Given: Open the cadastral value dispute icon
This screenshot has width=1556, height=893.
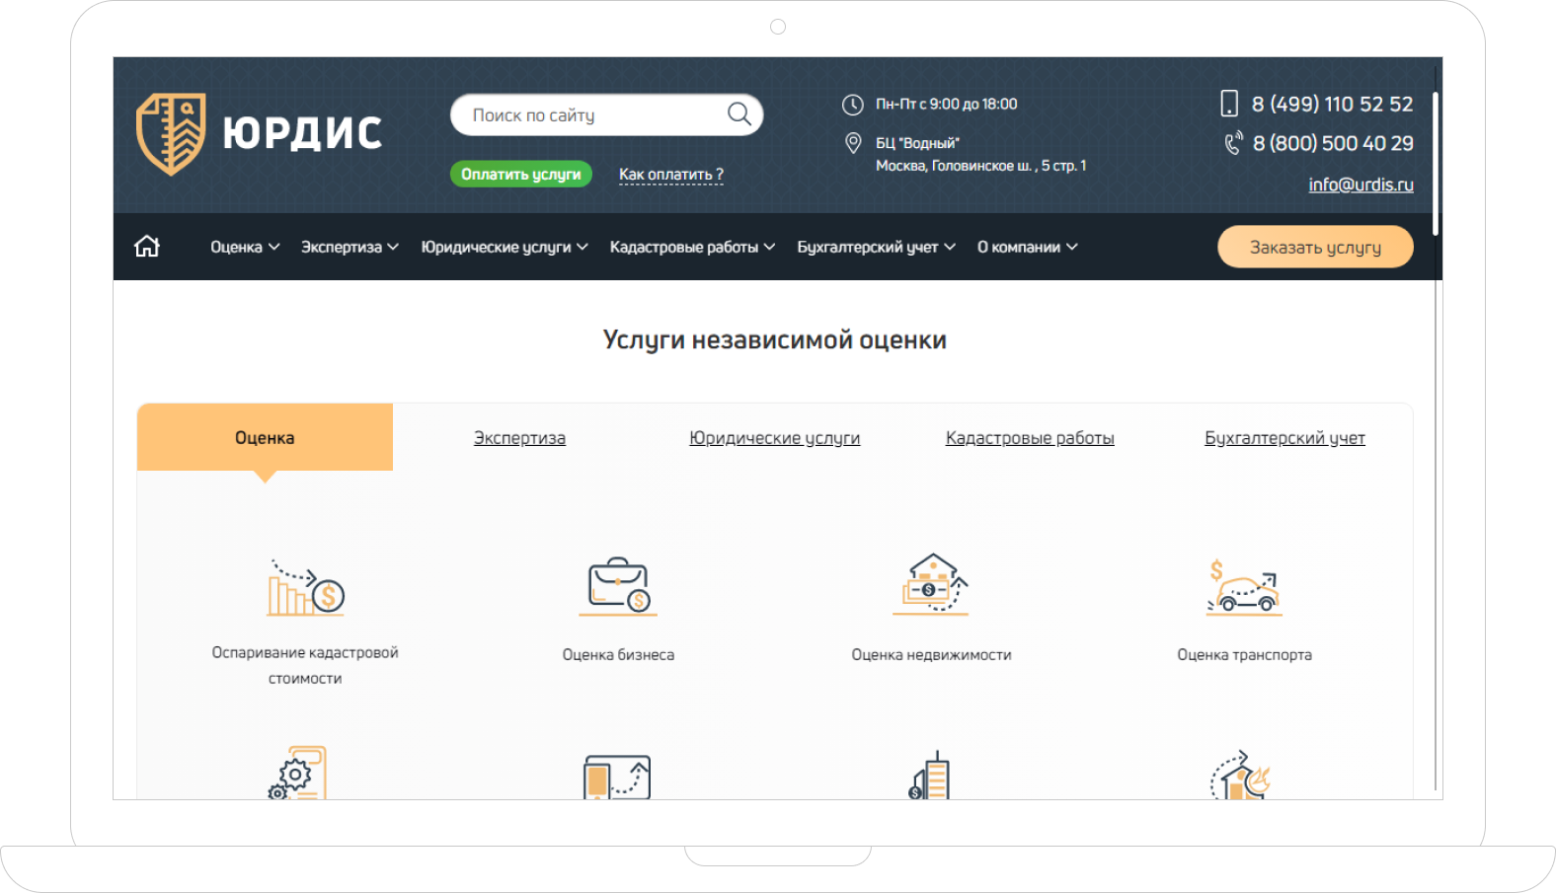Looking at the screenshot, I should pyautogui.click(x=305, y=588).
